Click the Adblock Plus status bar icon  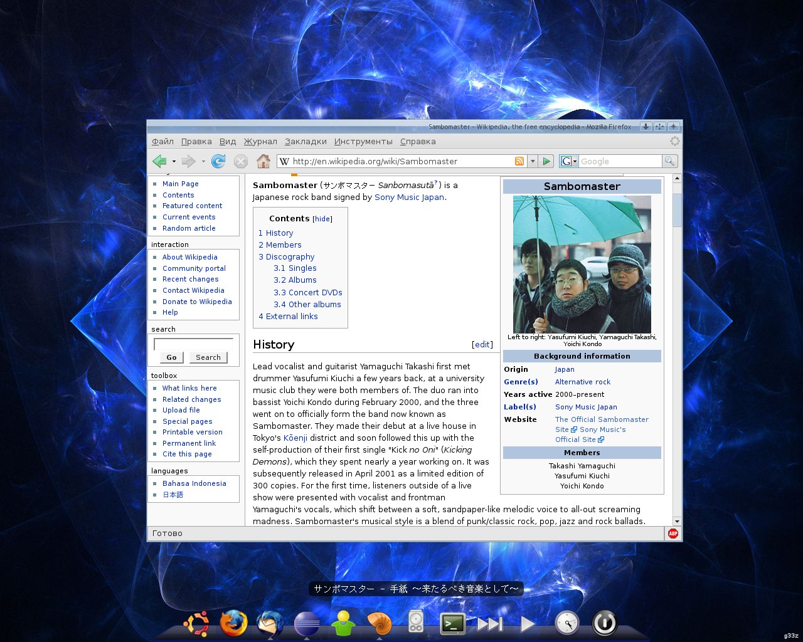click(x=673, y=534)
